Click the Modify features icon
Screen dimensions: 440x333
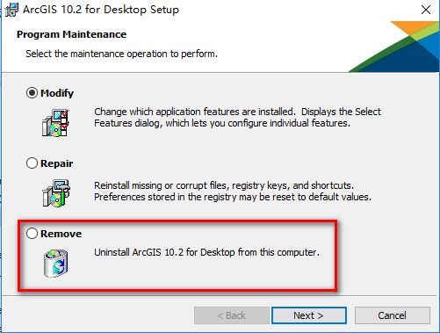tap(55, 123)
